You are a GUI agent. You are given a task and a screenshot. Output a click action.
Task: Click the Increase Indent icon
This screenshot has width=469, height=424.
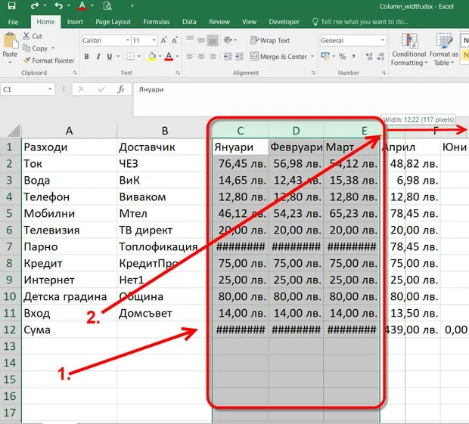coord(239,56)
